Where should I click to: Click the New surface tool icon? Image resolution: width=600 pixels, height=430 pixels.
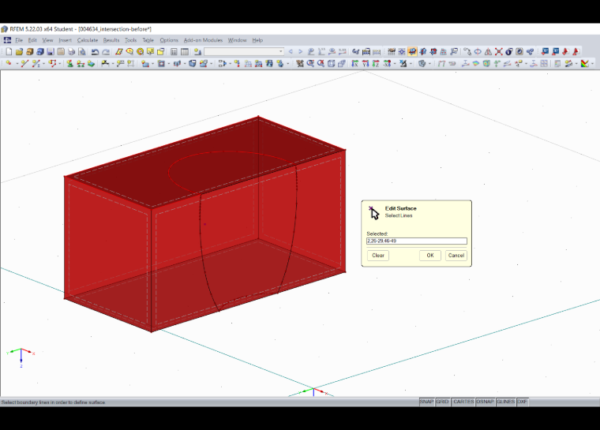pyautogui.click(x=145, y=63)
